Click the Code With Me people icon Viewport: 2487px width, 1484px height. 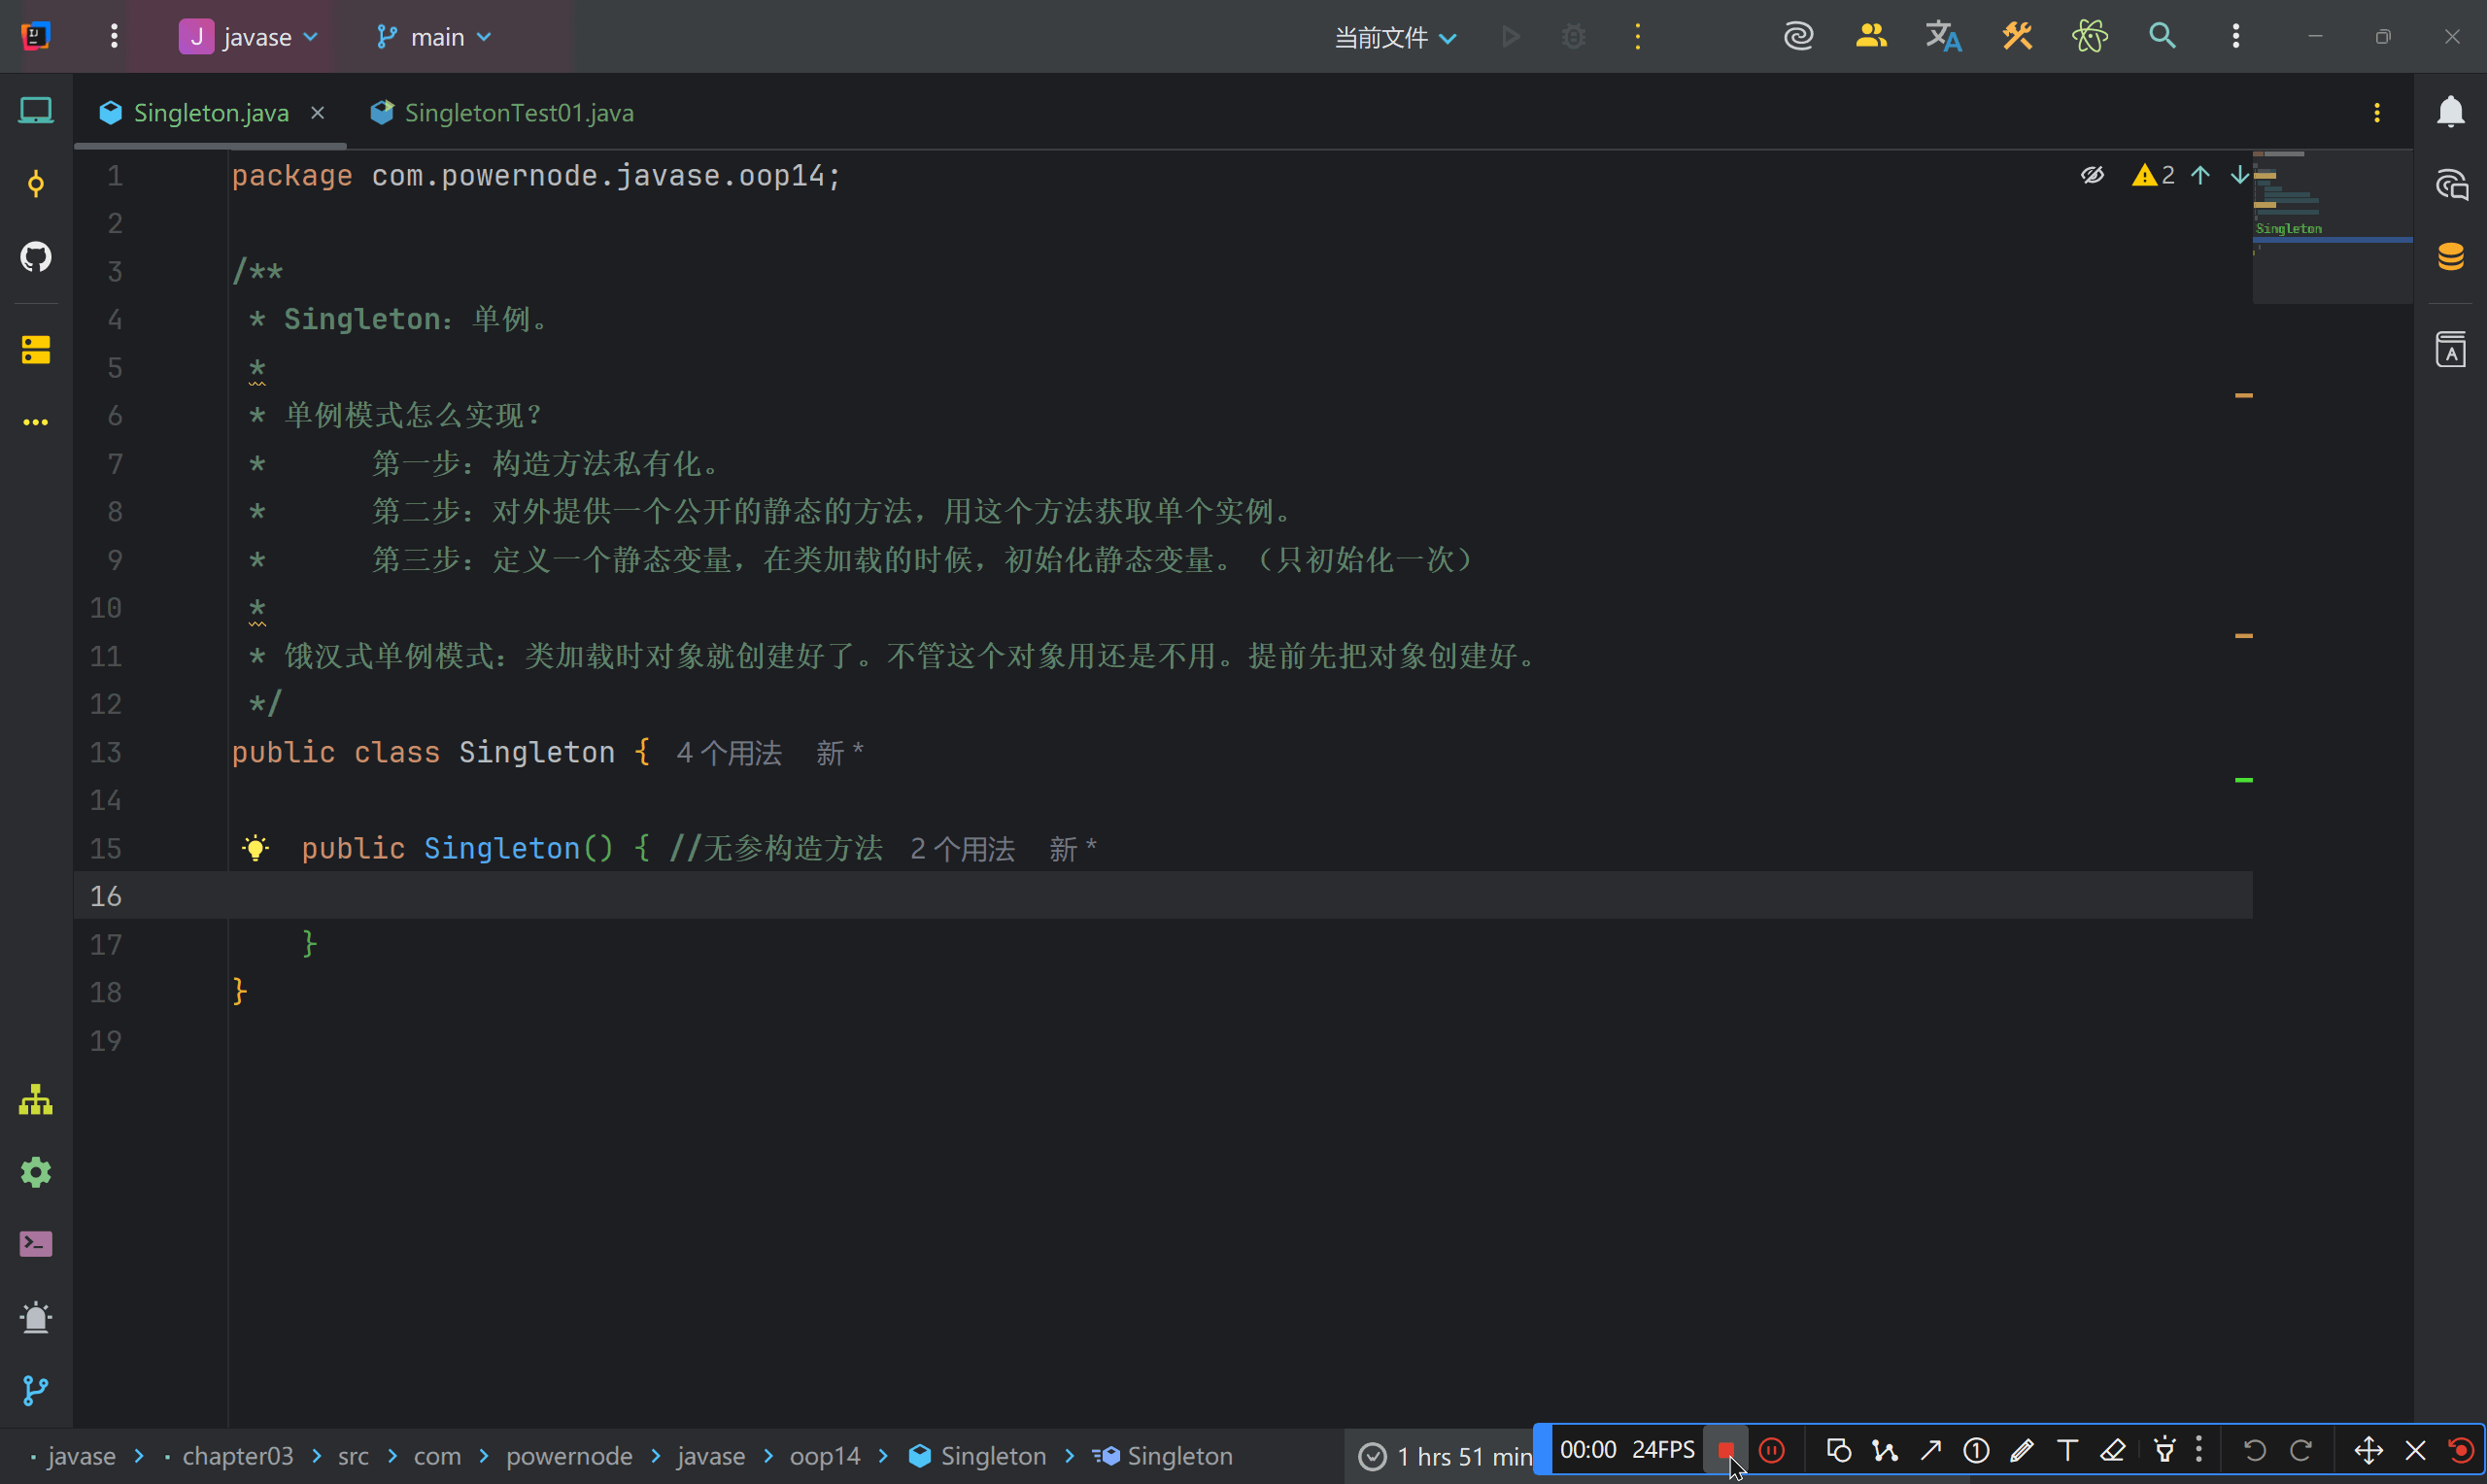point(1871,37)
